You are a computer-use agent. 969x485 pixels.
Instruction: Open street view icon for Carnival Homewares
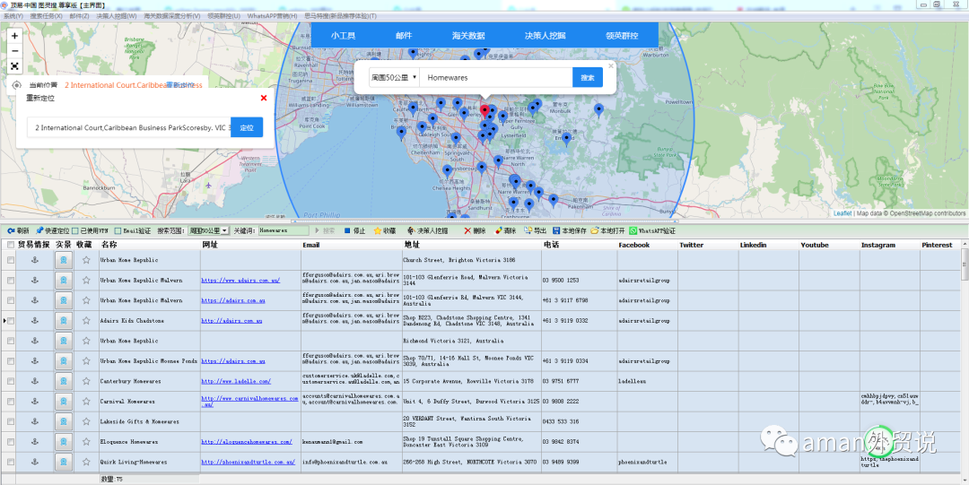pyautogui.click(x=63, y=401)
